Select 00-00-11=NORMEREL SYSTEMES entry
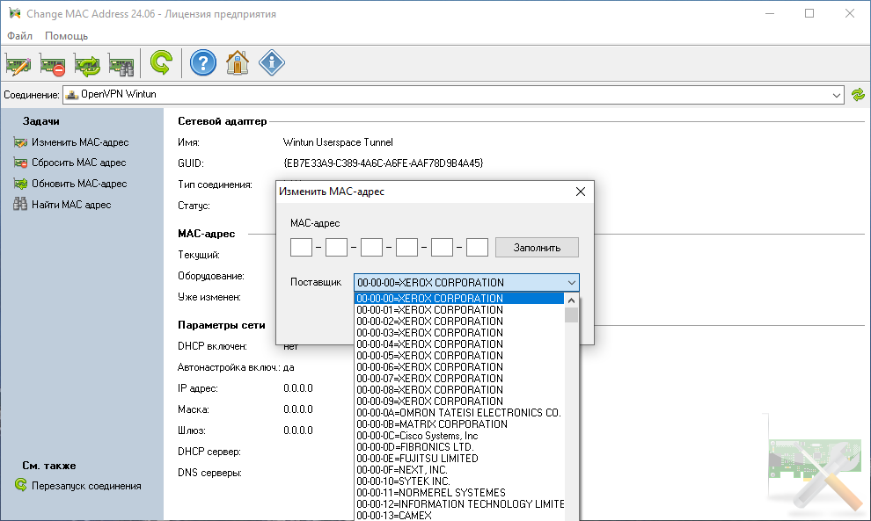This screenshot has height=521, width=871. 459,493
